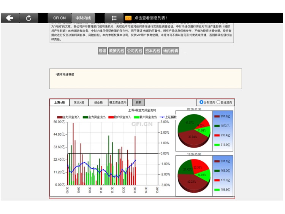This screenshot has height=214, width=285.
Task: Select the 导读 button
Action: [x=102, y=51]
